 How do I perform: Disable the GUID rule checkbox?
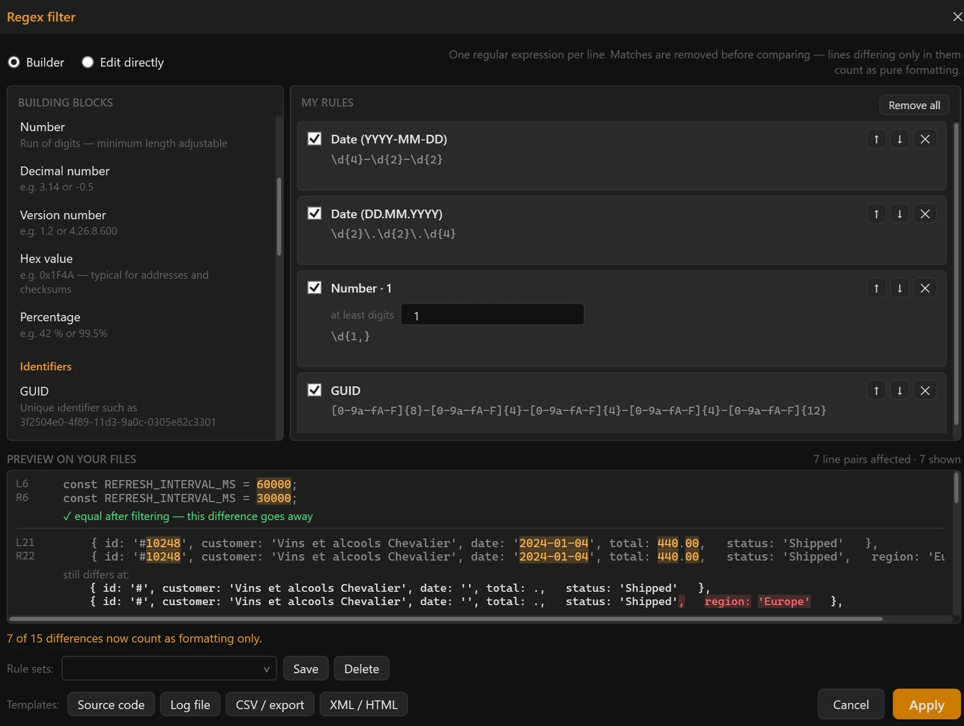[x=314, y=390]
